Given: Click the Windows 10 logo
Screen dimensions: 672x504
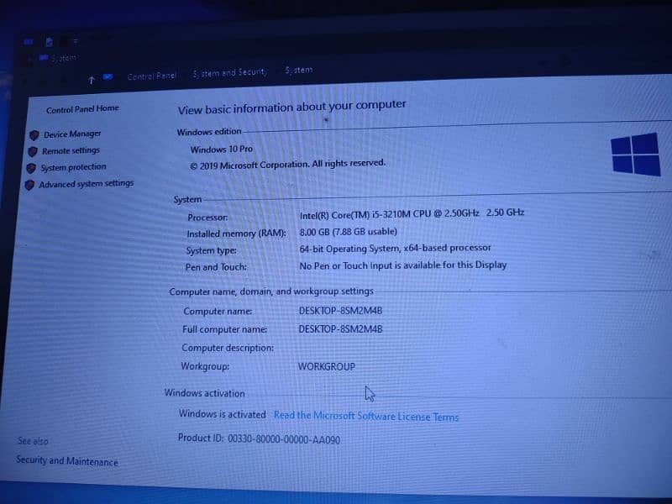Looking at the screenshot, I should click(x=635, y=155).
